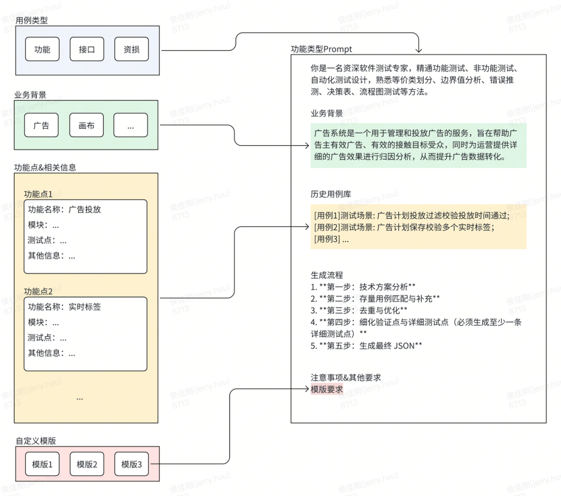Pick the 模版3 custom template box

(x=131, y=464)
